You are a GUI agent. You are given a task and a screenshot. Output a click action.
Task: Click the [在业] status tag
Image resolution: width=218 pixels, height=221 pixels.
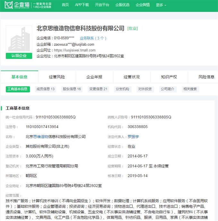tap(132, 29)
